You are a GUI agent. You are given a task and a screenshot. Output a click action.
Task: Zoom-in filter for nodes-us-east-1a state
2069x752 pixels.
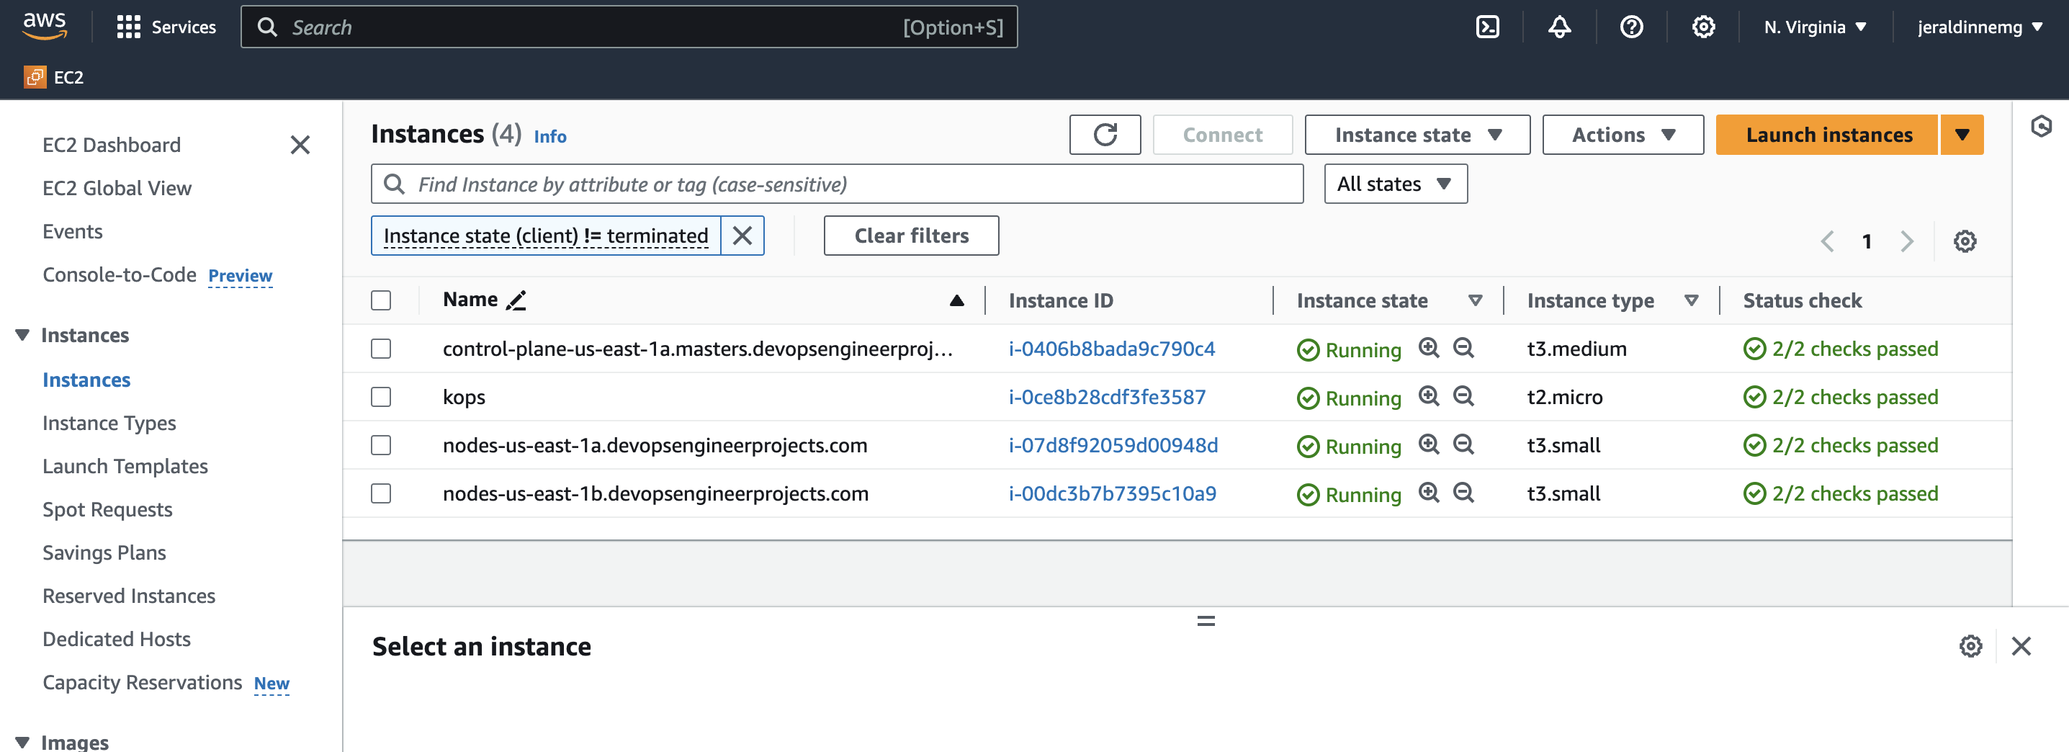1428,444
